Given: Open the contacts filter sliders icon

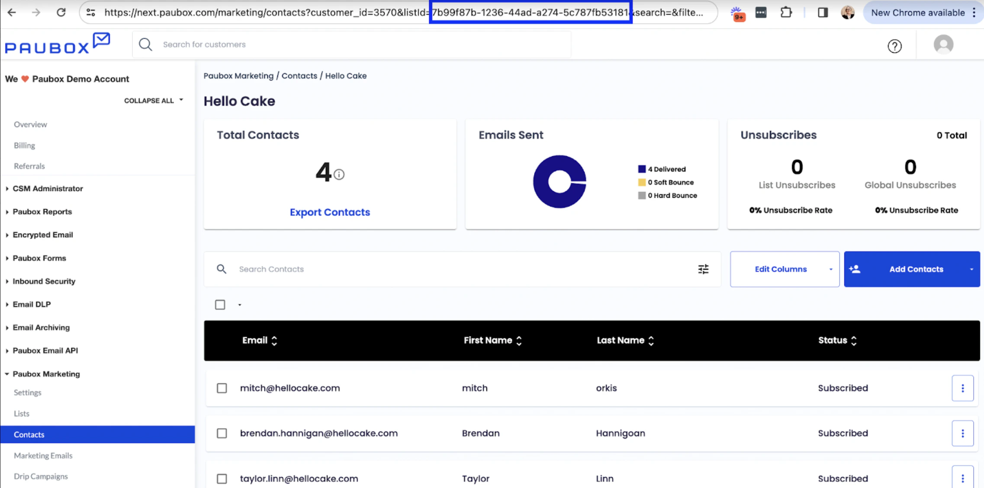Looking at the screenshot, I should [x=703, y=269].
